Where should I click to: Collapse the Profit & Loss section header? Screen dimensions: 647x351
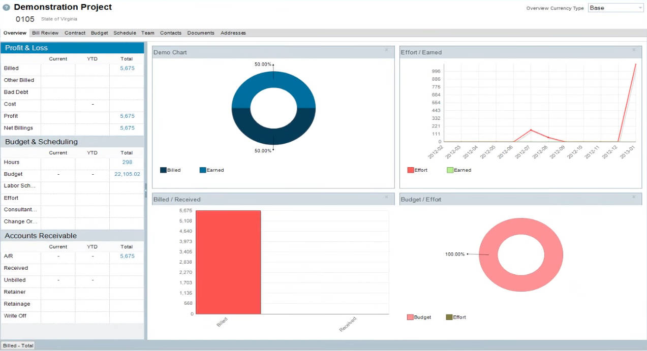(x=72, y=48)
